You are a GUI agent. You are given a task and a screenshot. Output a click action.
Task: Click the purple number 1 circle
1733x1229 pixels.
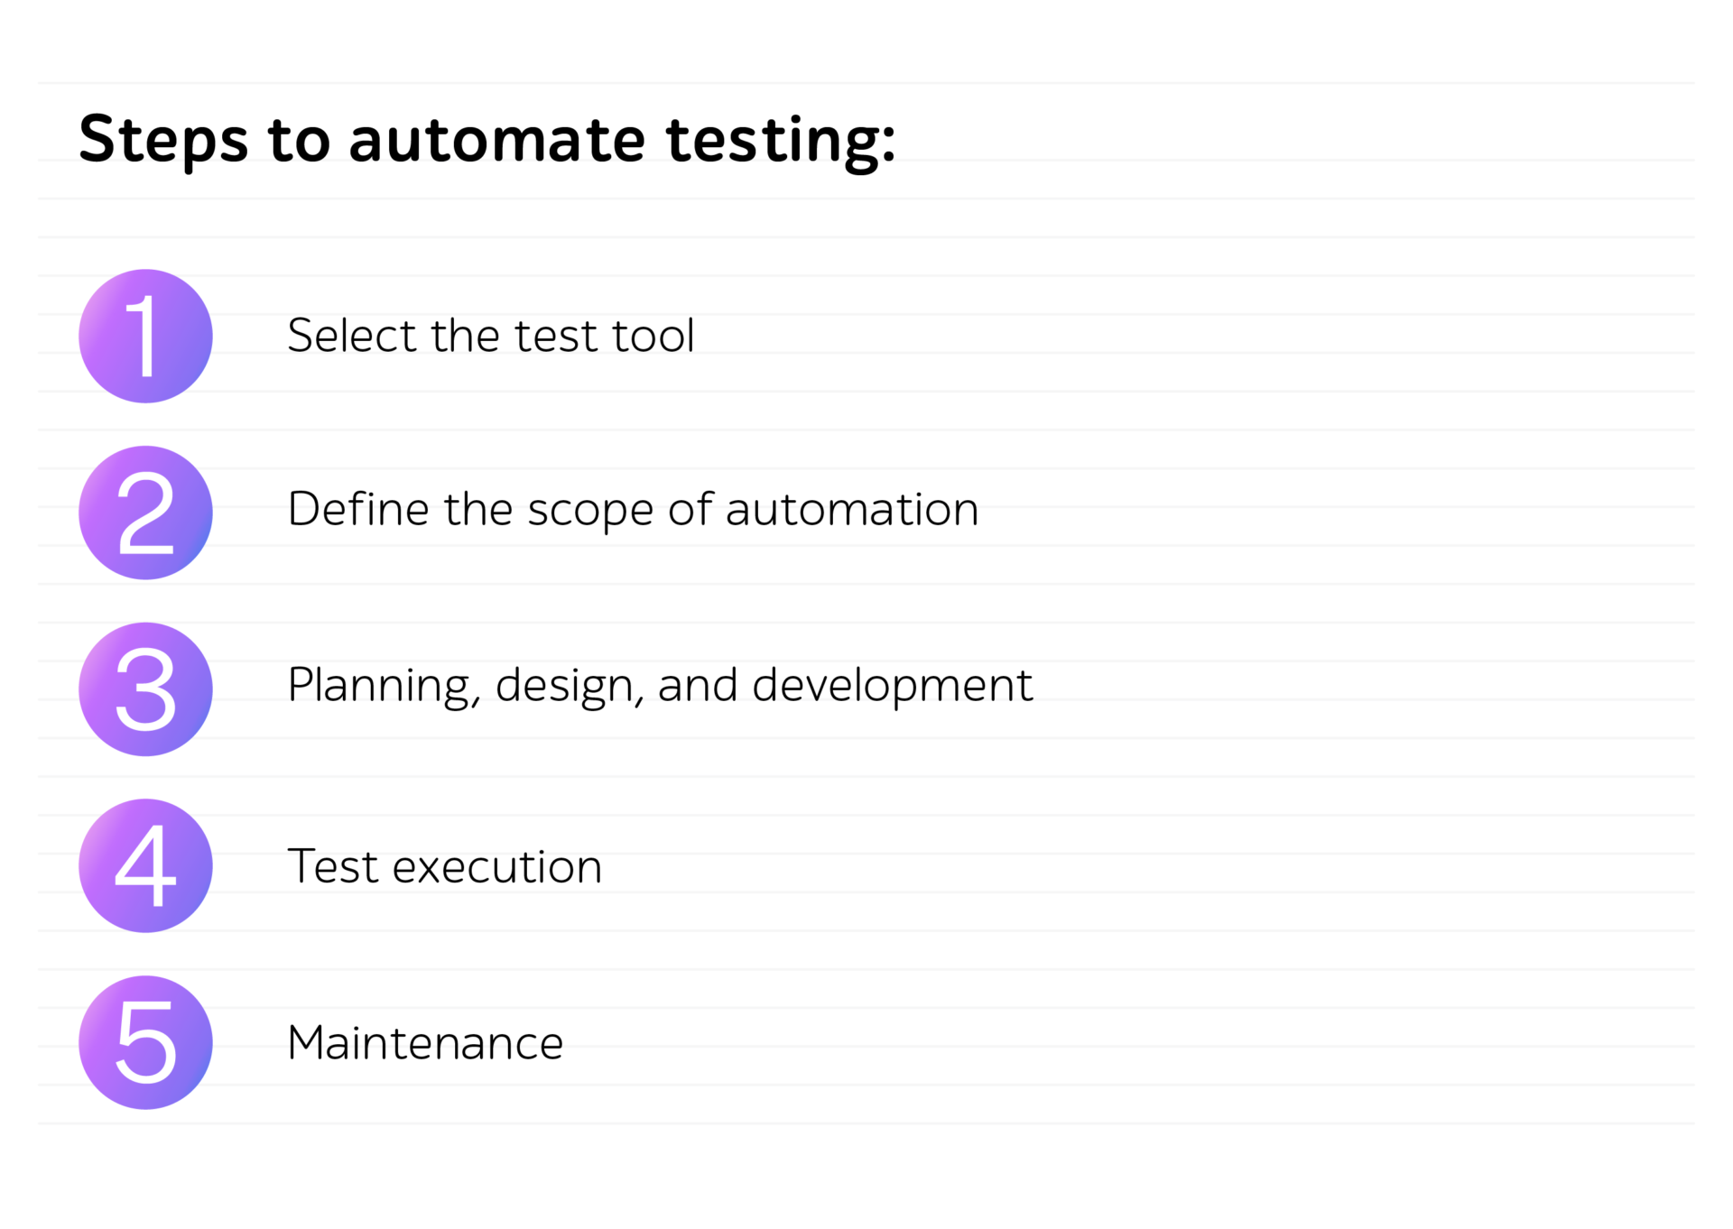point(145,336)
